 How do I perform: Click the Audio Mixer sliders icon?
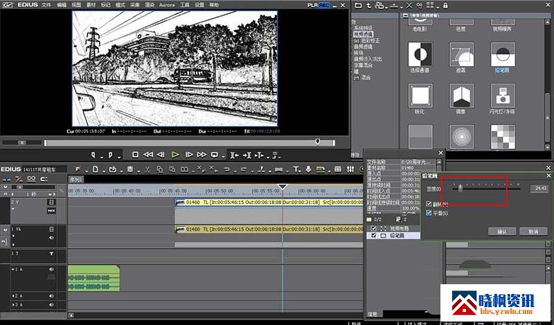350,169
